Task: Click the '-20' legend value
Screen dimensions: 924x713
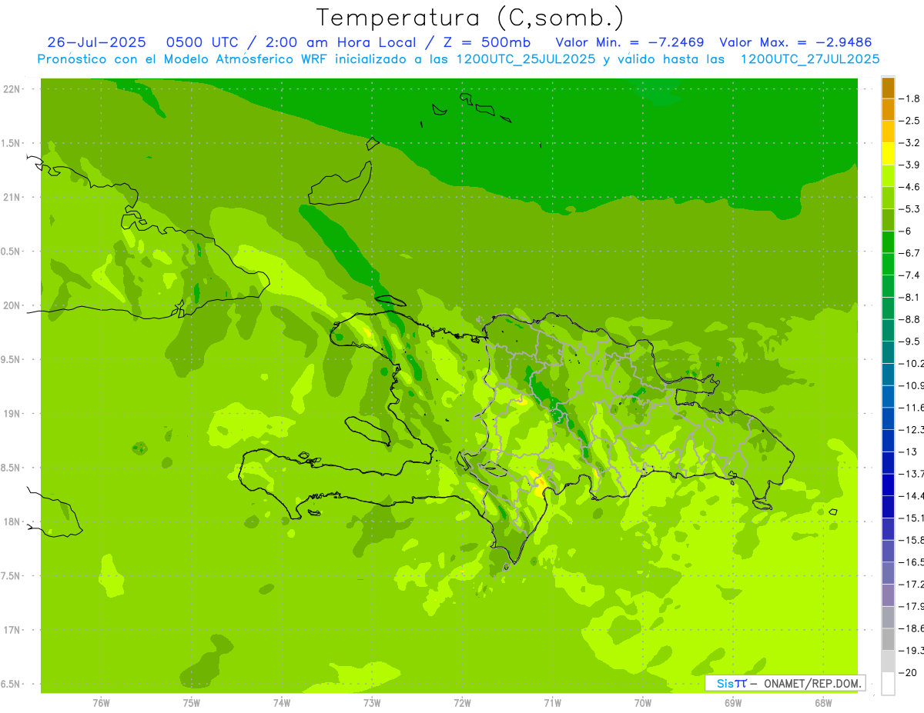Action: [909, 672]
